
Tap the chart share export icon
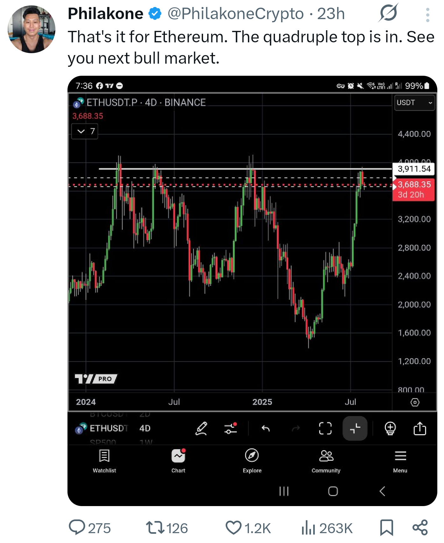(x=419, y=428)
